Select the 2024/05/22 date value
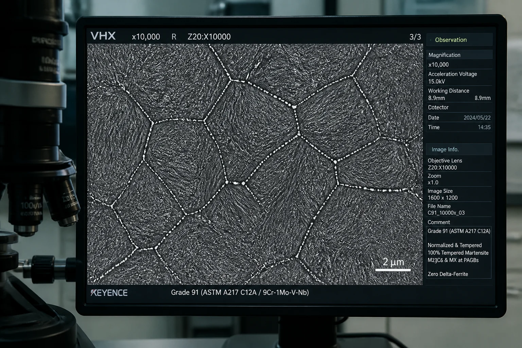The height and width of the screenshot is (348, 522). [477, 118]
